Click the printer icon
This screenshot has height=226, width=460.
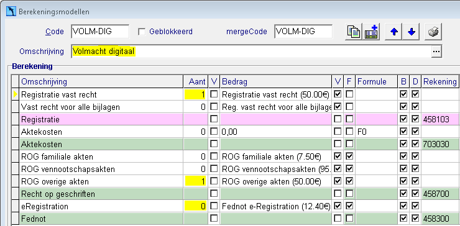coord(433,32)
